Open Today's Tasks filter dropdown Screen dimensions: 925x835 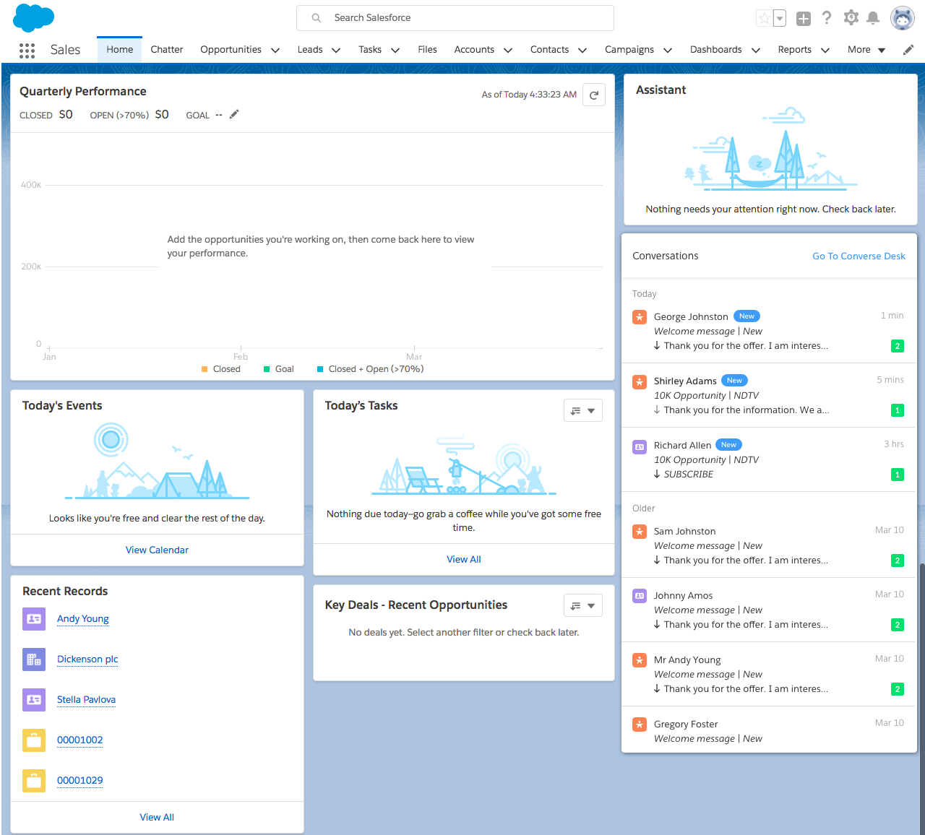point(583,410)
